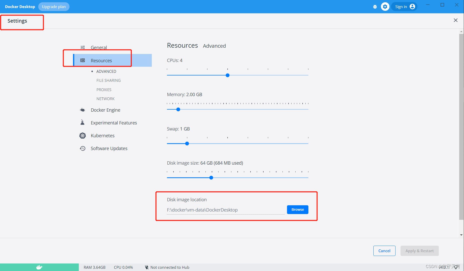This screenshot has width=464, height=271.
Task: Click the Disk image size slider handle
Action: tap(211, 178)
